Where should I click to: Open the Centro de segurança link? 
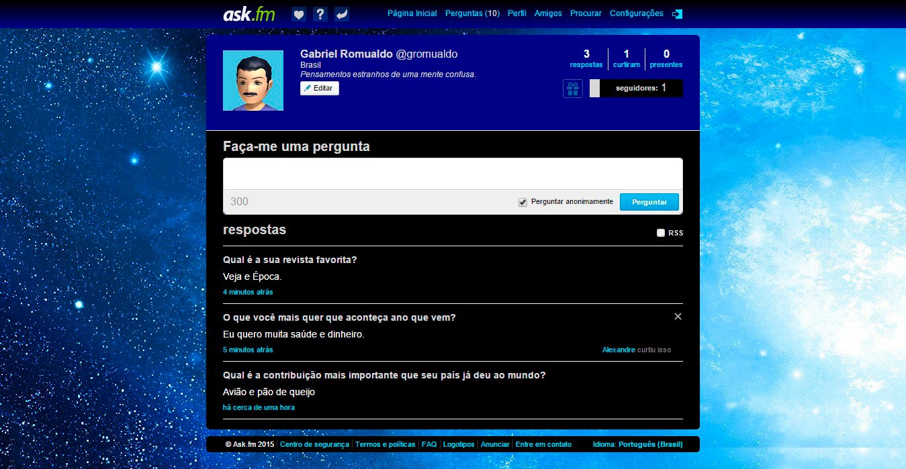click(x=314, y=444)
